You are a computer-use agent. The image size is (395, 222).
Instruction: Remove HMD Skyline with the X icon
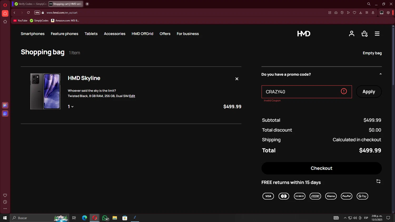[237, 79]
